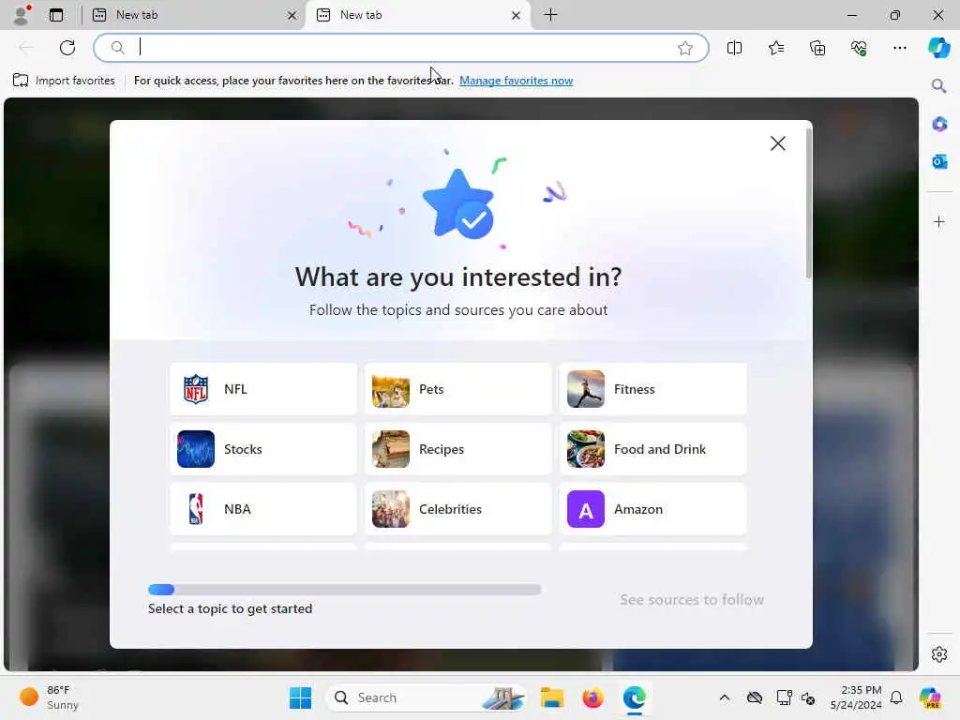
Task: Open Outlook sidebar icon
Action: (939, 161)
